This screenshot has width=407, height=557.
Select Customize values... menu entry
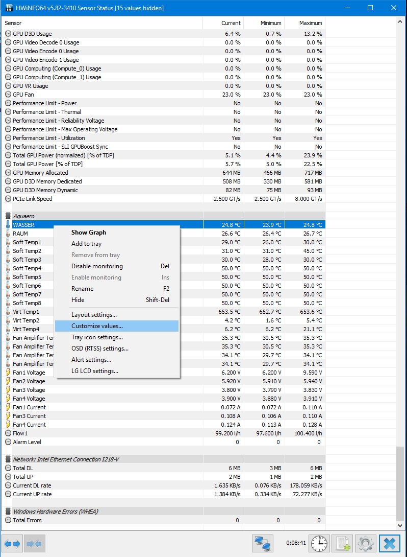click(117, 326)
